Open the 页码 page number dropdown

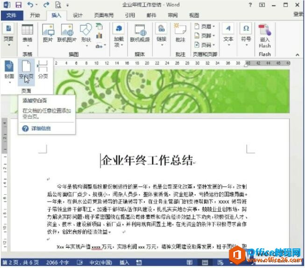[205, 45]
